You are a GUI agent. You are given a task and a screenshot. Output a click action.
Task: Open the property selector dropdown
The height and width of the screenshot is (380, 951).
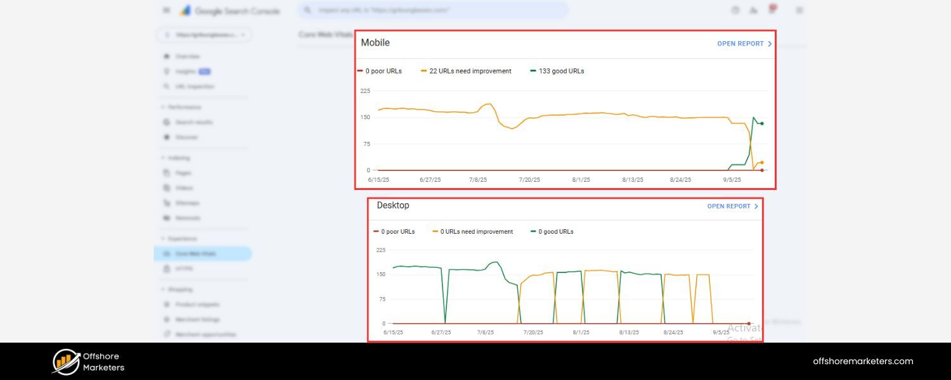(x=204, y=35)
